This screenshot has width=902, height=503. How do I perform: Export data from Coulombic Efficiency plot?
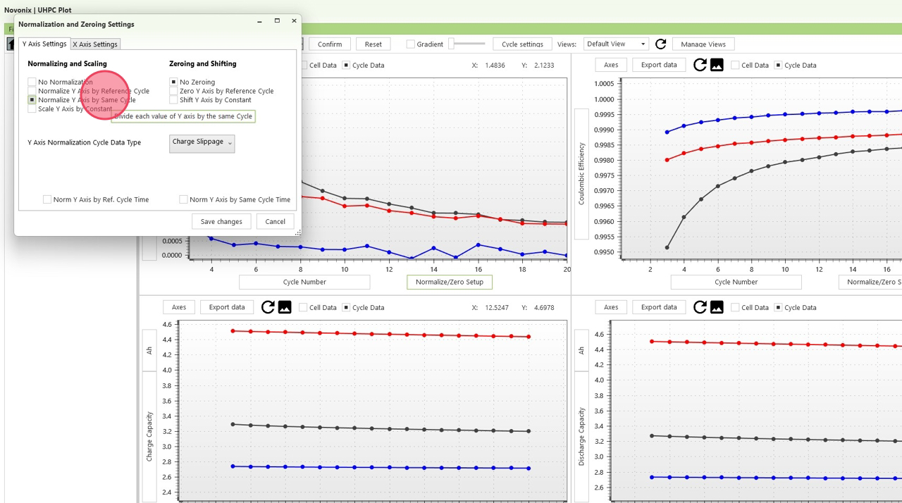(x=659, y=65)
